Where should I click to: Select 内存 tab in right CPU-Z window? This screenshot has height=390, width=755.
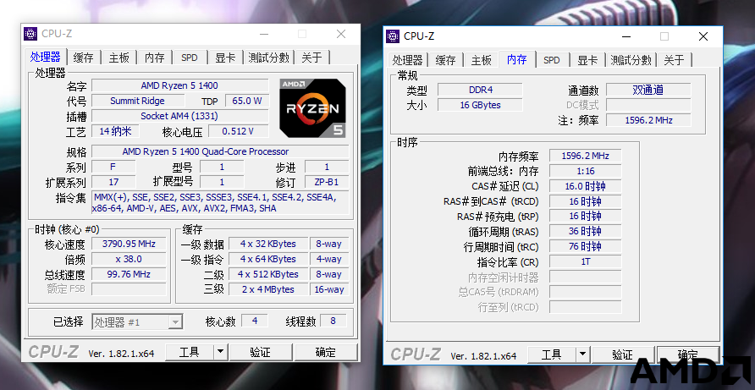516,59
